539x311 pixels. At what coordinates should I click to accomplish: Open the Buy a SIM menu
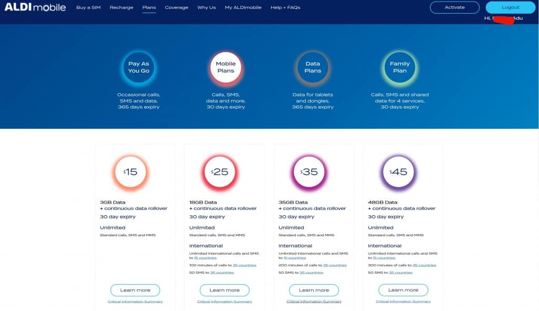(88, 8)
